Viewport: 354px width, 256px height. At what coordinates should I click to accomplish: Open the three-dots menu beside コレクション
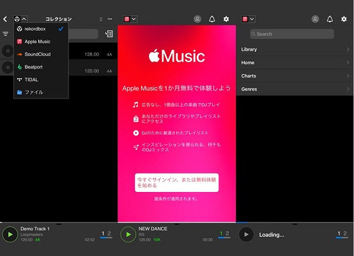coord(110,19)
